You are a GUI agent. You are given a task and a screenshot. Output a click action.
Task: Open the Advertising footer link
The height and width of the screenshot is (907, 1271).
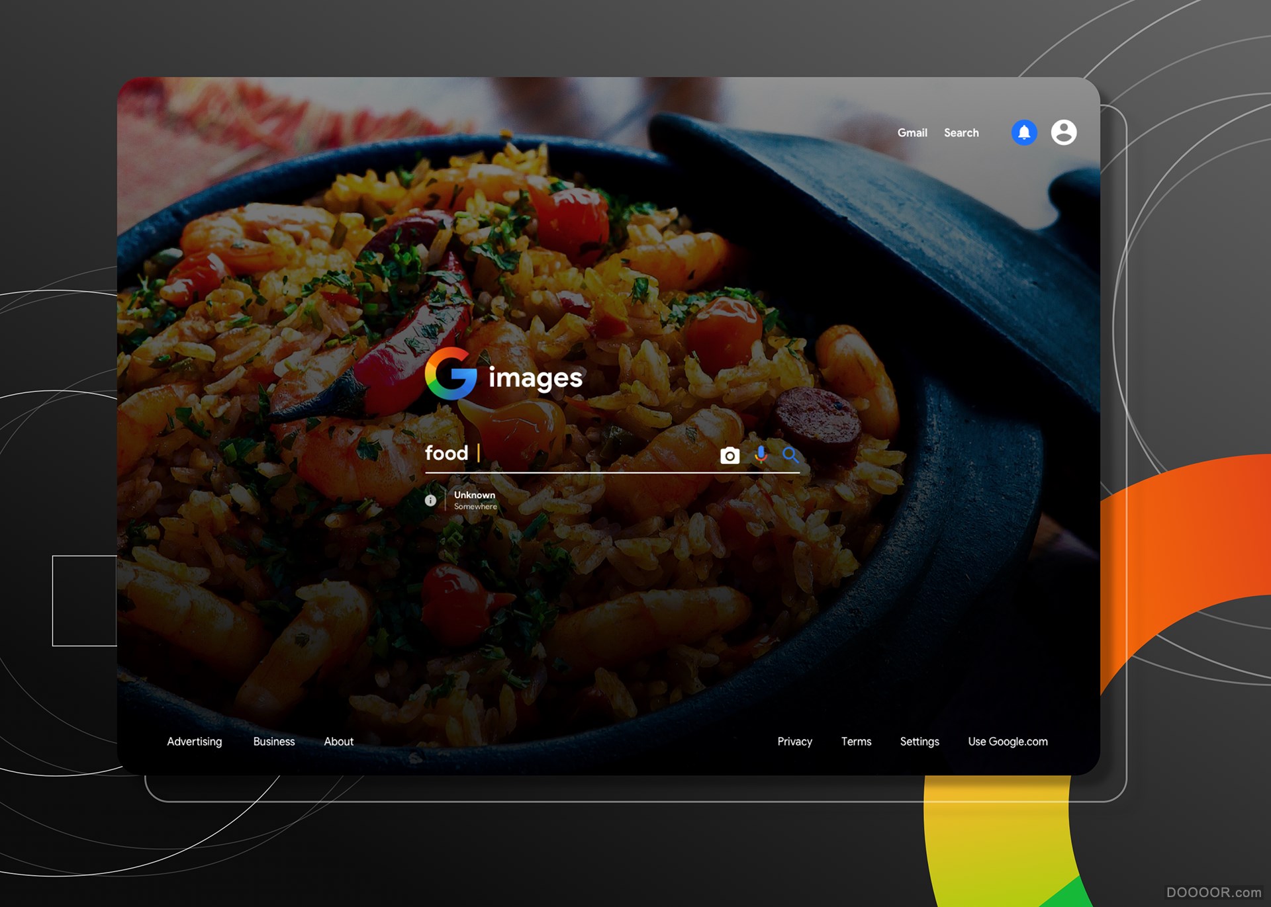tap(195, 742)
